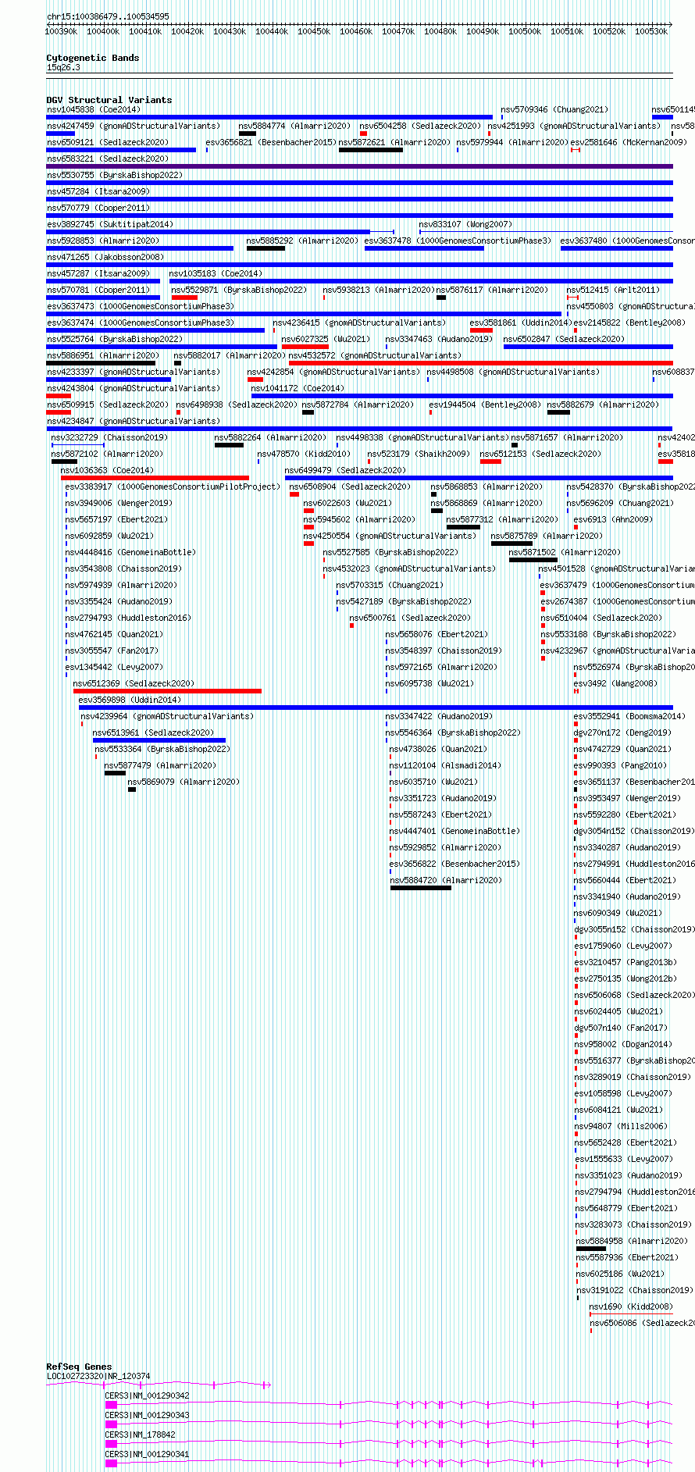
Task: Click the red nsv1036363 (Coe2014) bar
Action: coord(155,478)
